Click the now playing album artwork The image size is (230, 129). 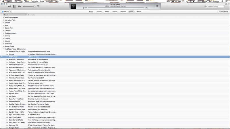[73, 6]
